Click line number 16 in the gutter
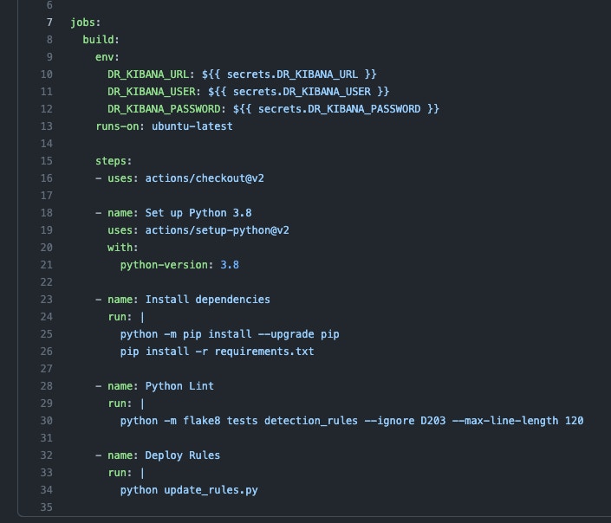 [46, 178]
